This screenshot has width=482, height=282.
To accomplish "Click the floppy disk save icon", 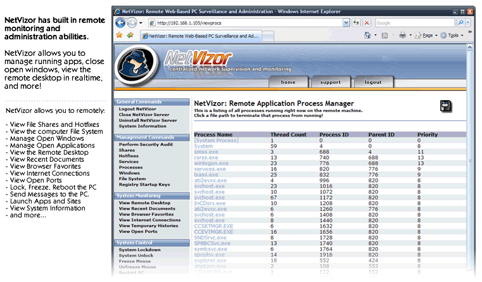I will point(445,106).
